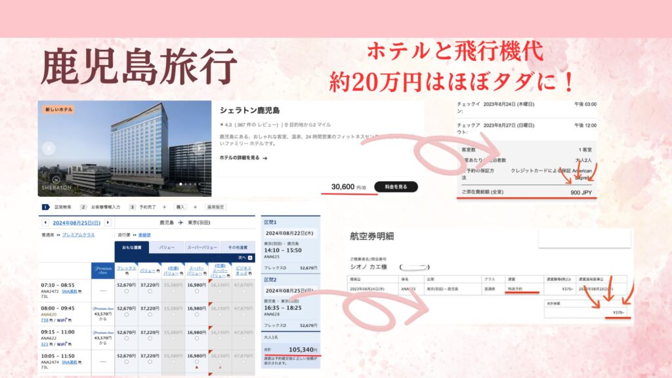Click the 新しいホテル badge
This screenshot has height=378, width=672.
pyautogui.click(x=58, y=110)
